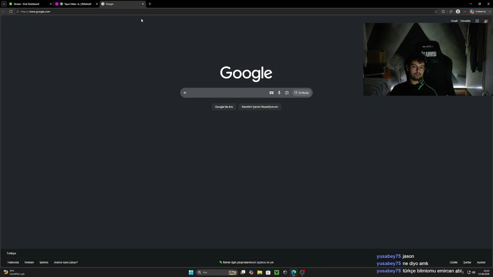Open the Arama nasıl çalışır? link

66,262
